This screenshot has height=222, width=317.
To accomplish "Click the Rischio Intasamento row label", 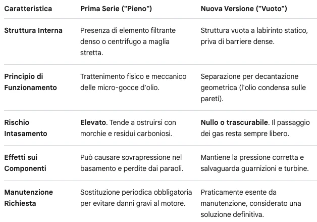I will [x=26, y=128].
